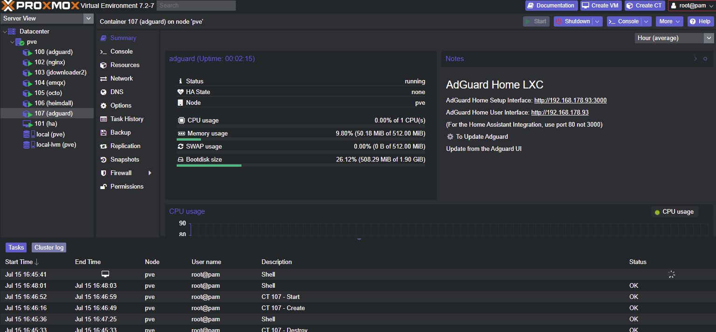The width and height of the screenshot is (716, 332).
Task: Collapse the Notes panel with arrow
Action: click(x=695, y=59)
